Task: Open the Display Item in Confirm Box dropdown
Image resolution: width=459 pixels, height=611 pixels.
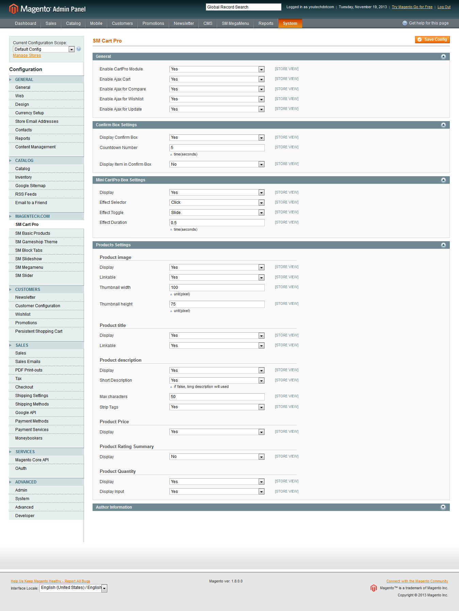Action: (217, 164)
